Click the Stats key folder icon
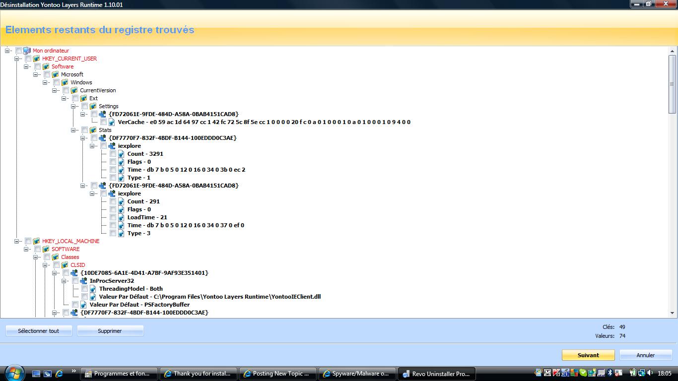Image resolution: width=678 pixels, height=381 pixels. 93,130
